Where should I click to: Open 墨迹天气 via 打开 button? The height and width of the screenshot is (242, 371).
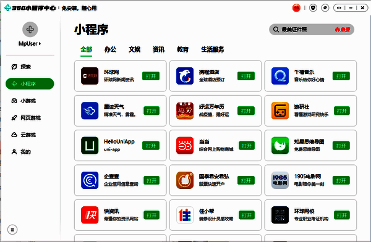pos(151,111)
